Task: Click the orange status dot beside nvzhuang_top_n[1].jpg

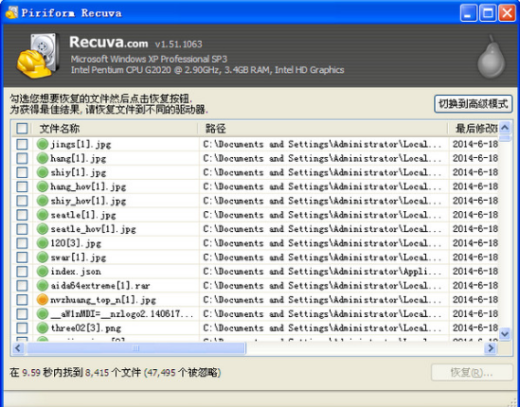Action: pyautogui.click(x=43, y=300)
